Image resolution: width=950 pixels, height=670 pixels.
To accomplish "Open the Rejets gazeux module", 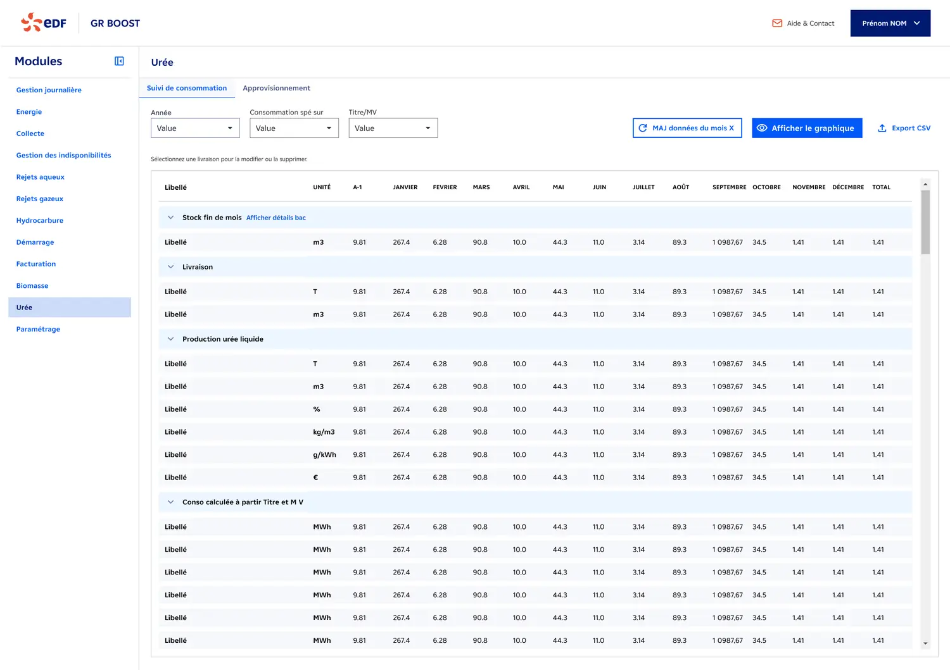I will coord(40,199).
